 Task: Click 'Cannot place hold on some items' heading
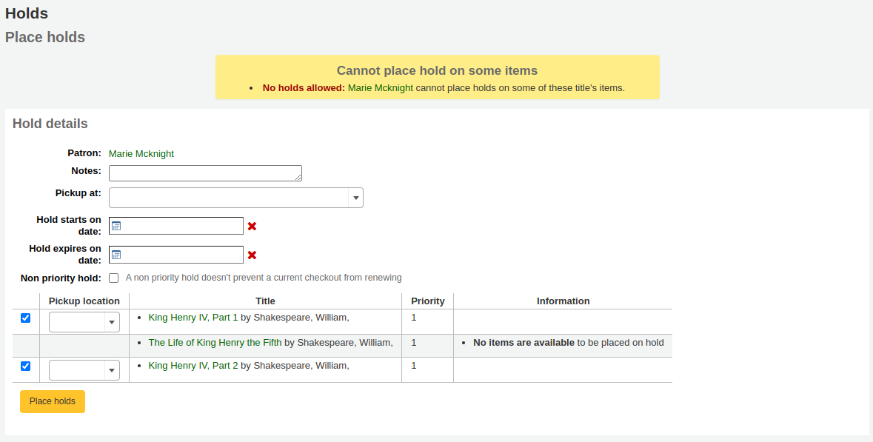click(437, 70)
